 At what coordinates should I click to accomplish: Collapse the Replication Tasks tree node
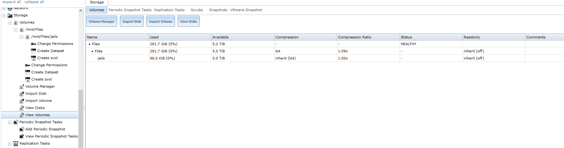(10, 143)
